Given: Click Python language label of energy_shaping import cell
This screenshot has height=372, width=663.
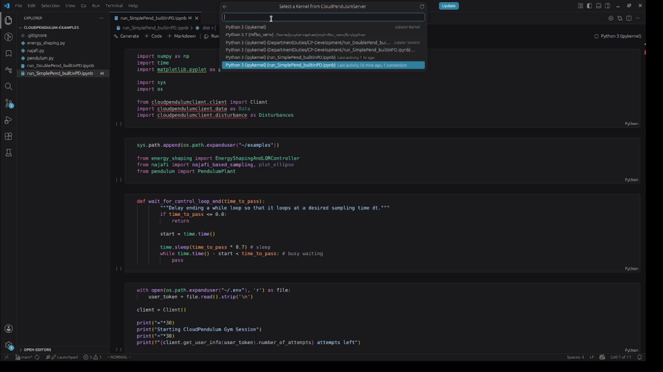Looking at the screenshot, I should (631, 180).
